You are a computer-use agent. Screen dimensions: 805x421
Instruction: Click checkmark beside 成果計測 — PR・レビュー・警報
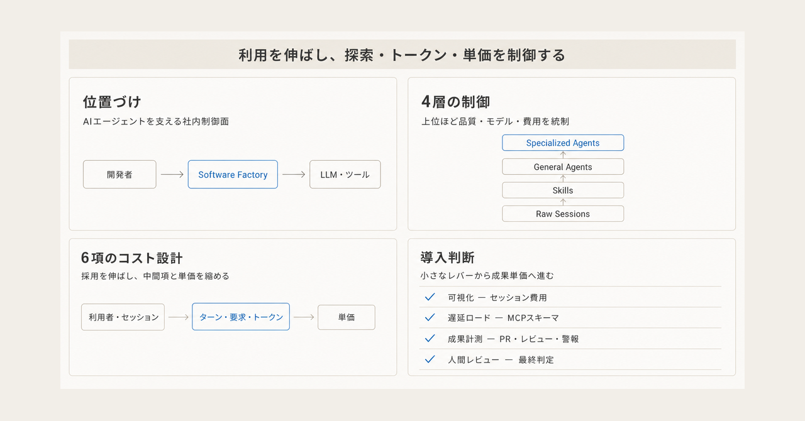pos(430,339)
